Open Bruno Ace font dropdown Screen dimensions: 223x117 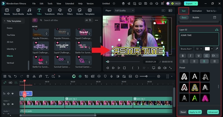[186, 49]
